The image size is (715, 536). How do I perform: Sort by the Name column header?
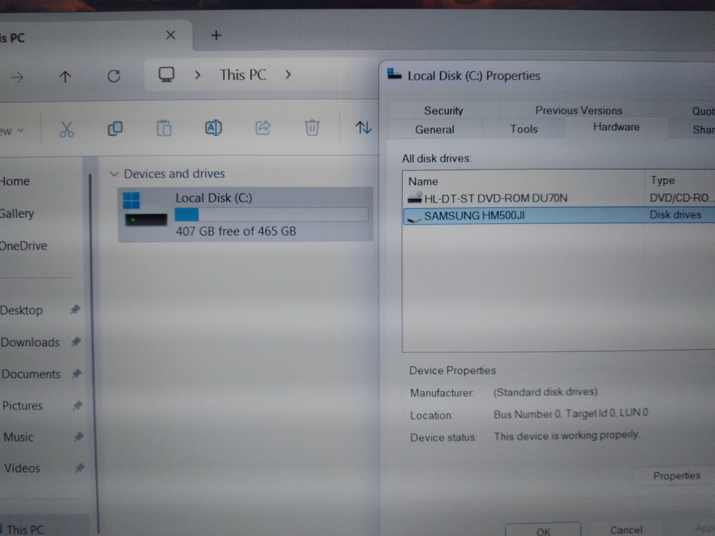click(524, 181)
